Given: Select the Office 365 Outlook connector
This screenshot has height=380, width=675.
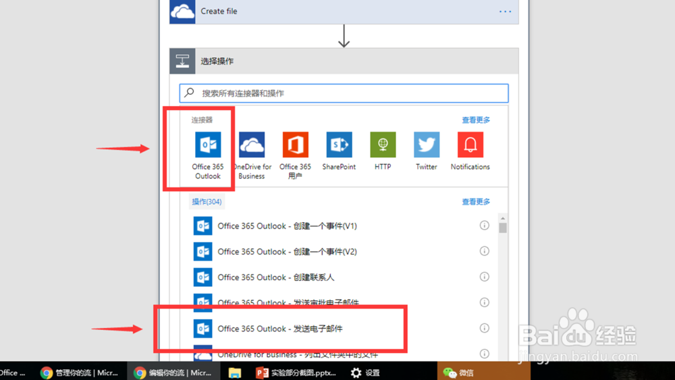Looking at the screenshot, I should coord(208,155).
